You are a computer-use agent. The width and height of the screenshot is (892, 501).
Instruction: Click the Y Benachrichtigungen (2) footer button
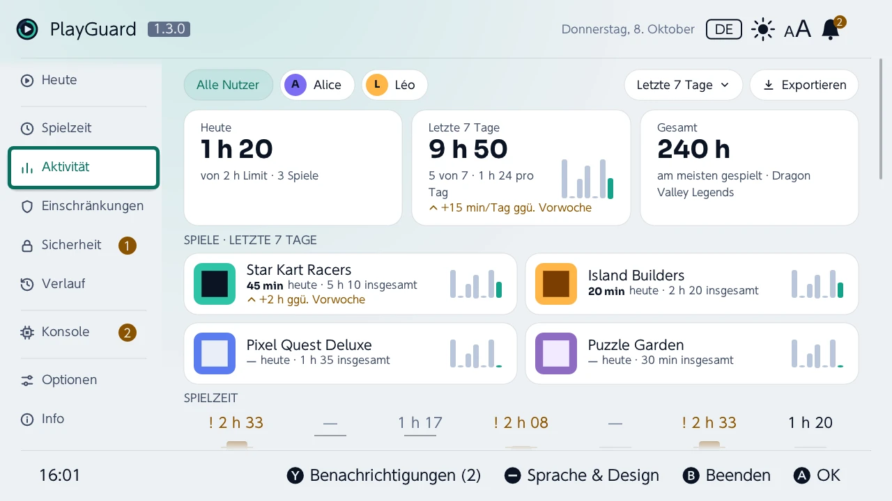tap(384, 475)
